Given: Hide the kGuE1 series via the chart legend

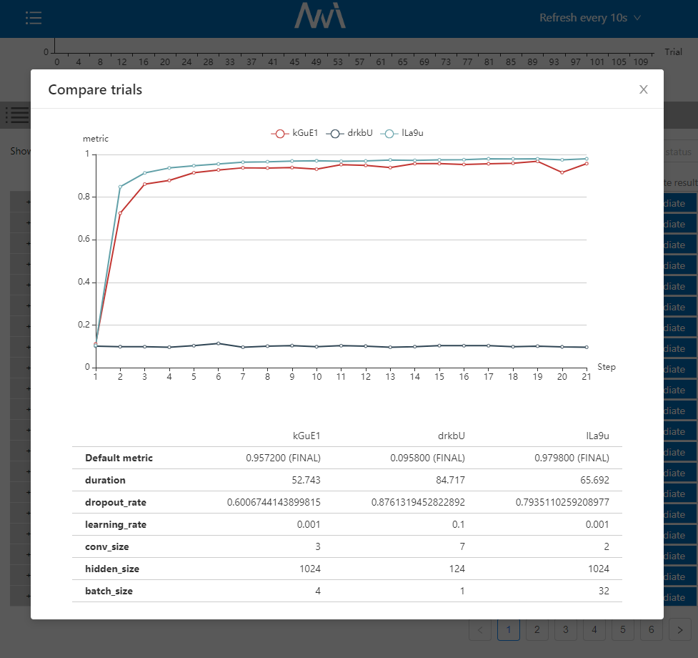Looking at the screenshot, I should (x=293, y=132).
